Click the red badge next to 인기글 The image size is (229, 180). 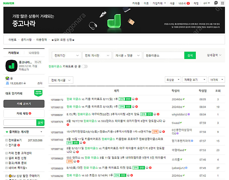pyautogui.click(x=19, y=145)
